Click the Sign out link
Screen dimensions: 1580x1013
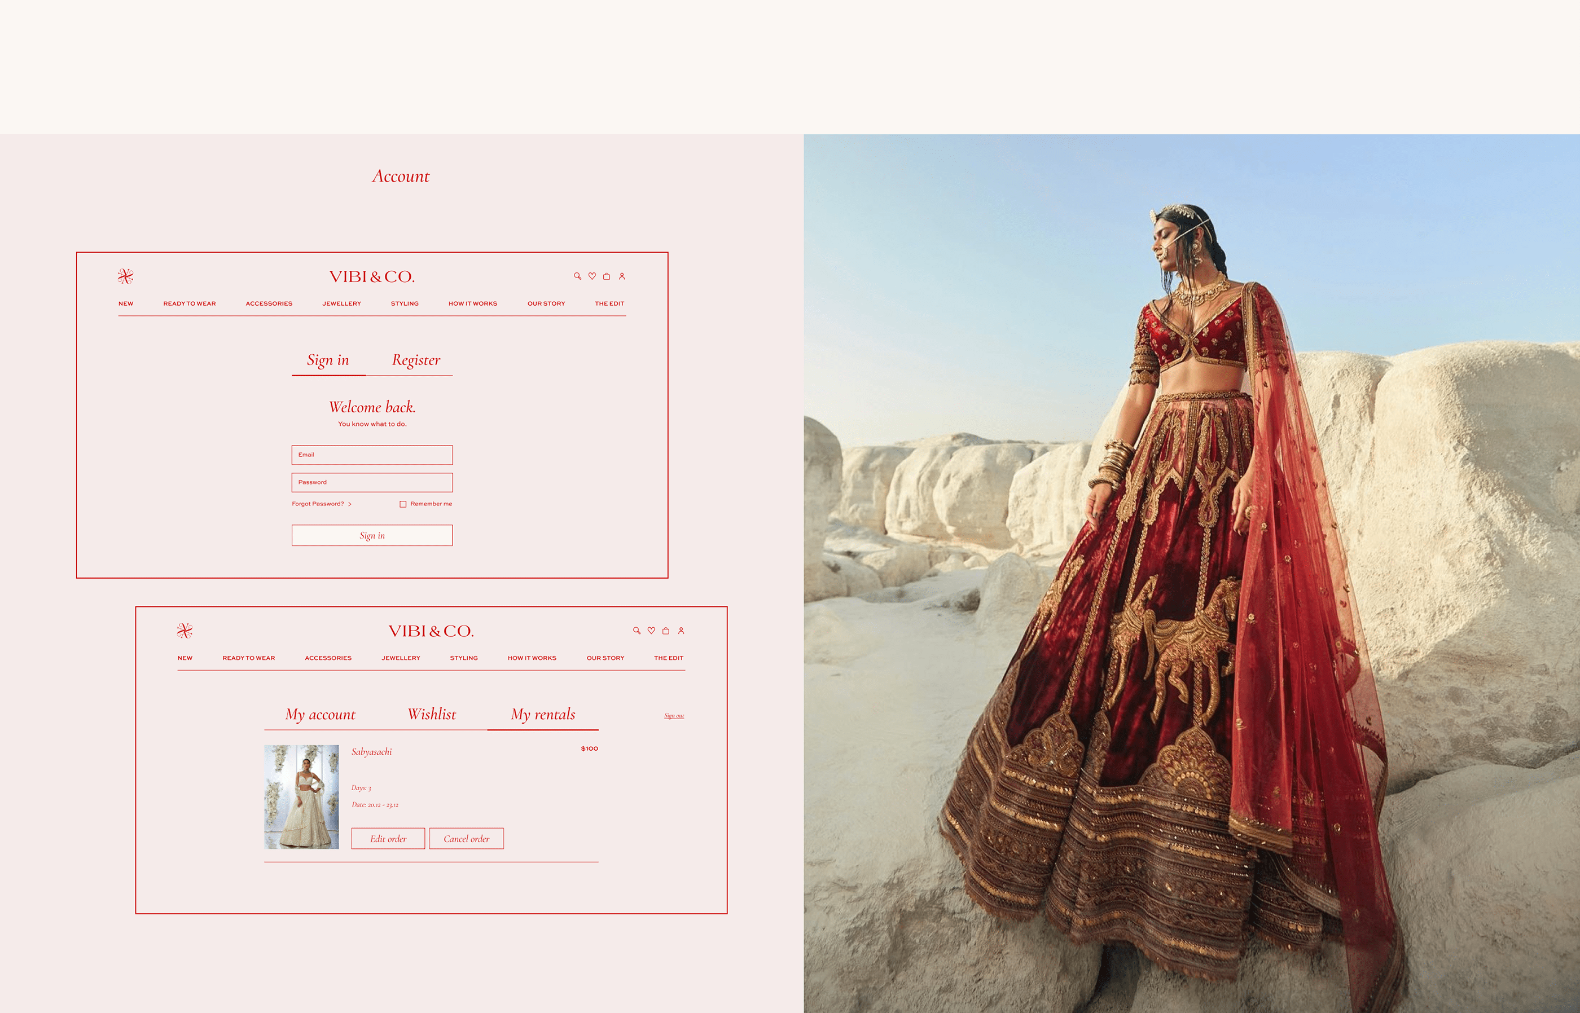coord(674,716)
